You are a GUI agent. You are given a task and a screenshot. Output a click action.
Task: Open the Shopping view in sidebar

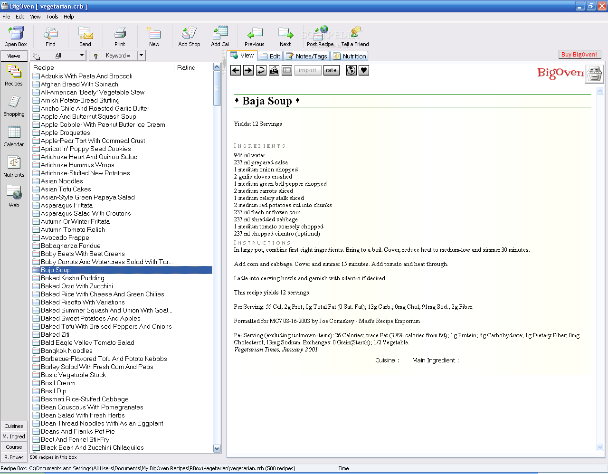pyautogui.click(x=14, y=106)
